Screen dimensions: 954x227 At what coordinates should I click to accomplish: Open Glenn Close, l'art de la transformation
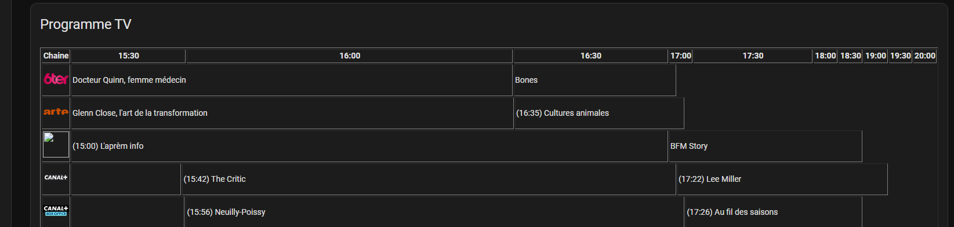pos(292,113)
